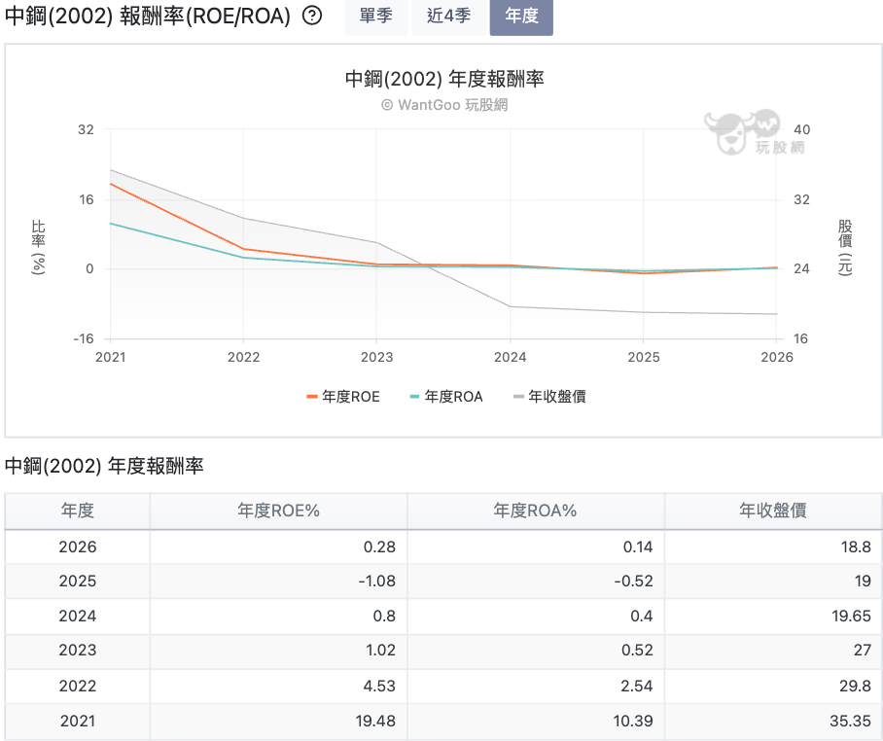The image size is (883, 741).
Task: Click the 2026 year cell in table
Action: tap(78, 547)
